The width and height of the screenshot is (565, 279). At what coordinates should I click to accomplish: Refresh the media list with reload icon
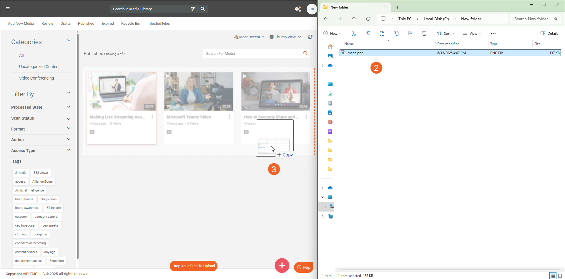click(x=310, y=37)
